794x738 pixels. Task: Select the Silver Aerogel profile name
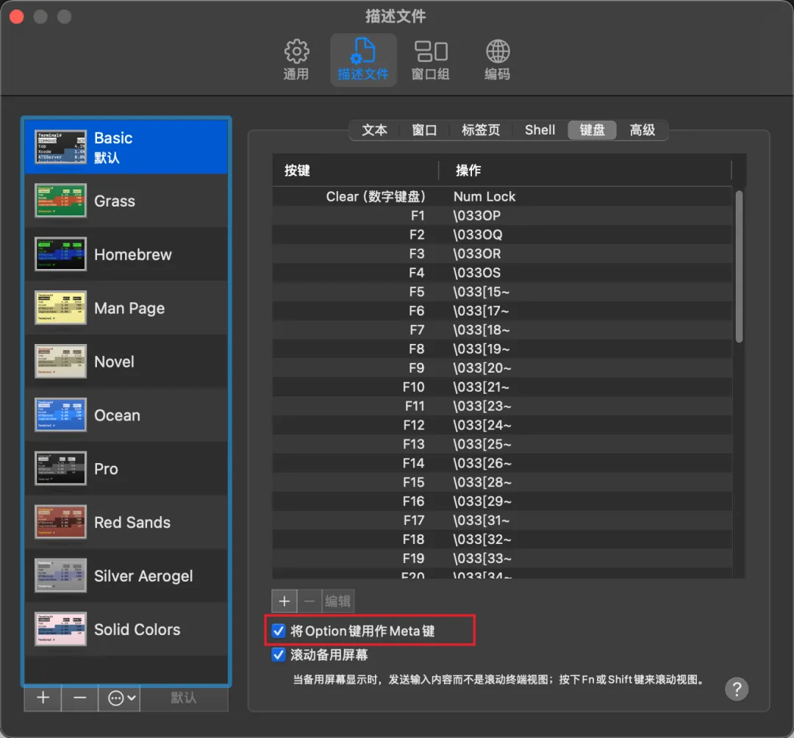click(x=143, y=576)
